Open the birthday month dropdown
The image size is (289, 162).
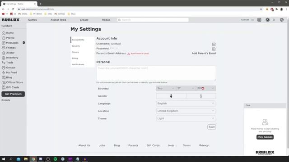coord(166,88)
